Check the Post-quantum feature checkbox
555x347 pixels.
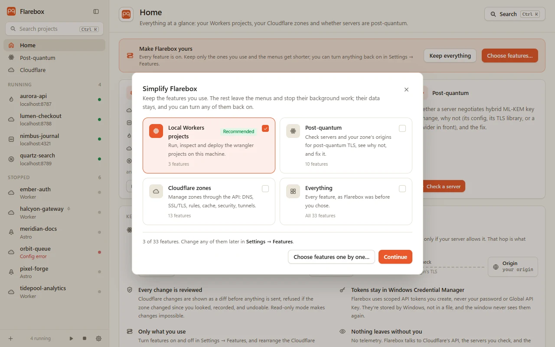point(402,128)
